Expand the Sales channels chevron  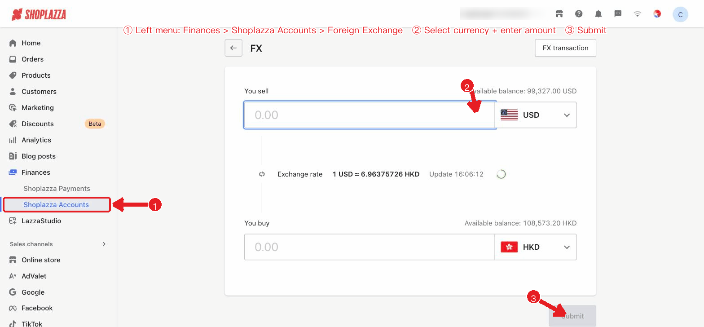[x=104, y=244]
